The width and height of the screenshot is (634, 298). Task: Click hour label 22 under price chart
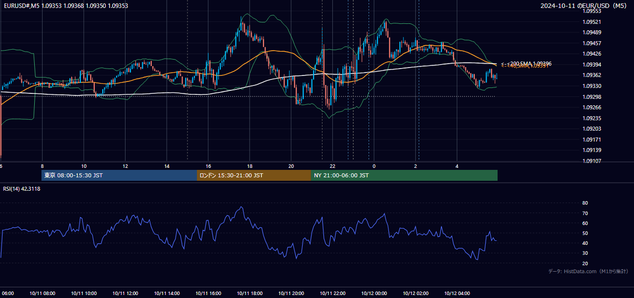tap(333, 166)
